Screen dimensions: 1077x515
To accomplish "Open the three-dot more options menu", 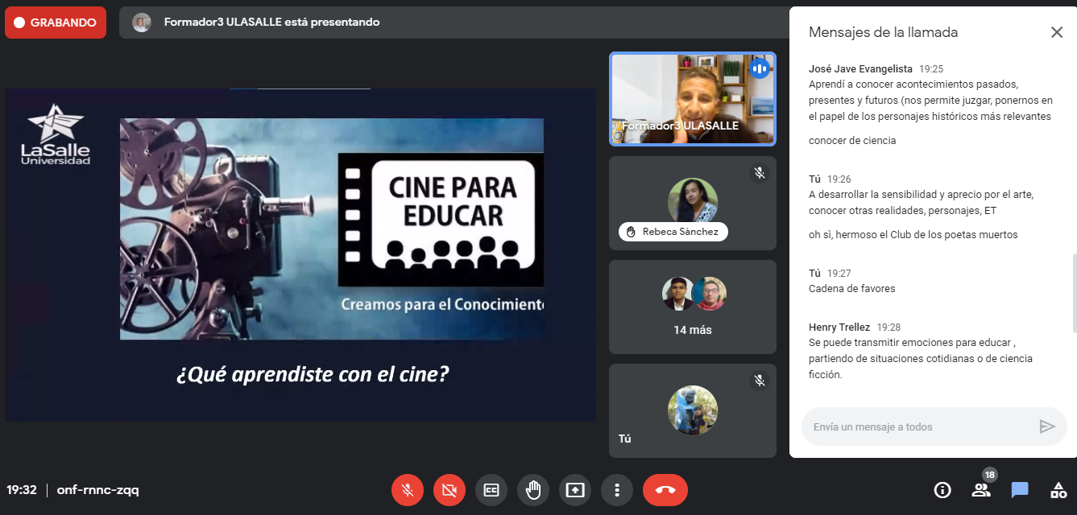I will point(617,489).
